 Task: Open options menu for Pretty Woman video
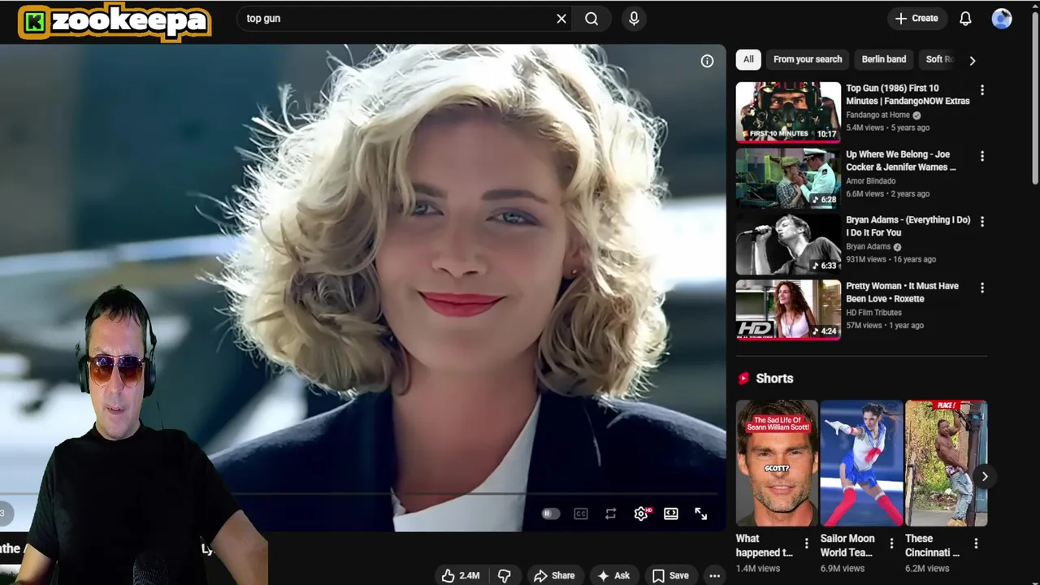coord(981,288)
